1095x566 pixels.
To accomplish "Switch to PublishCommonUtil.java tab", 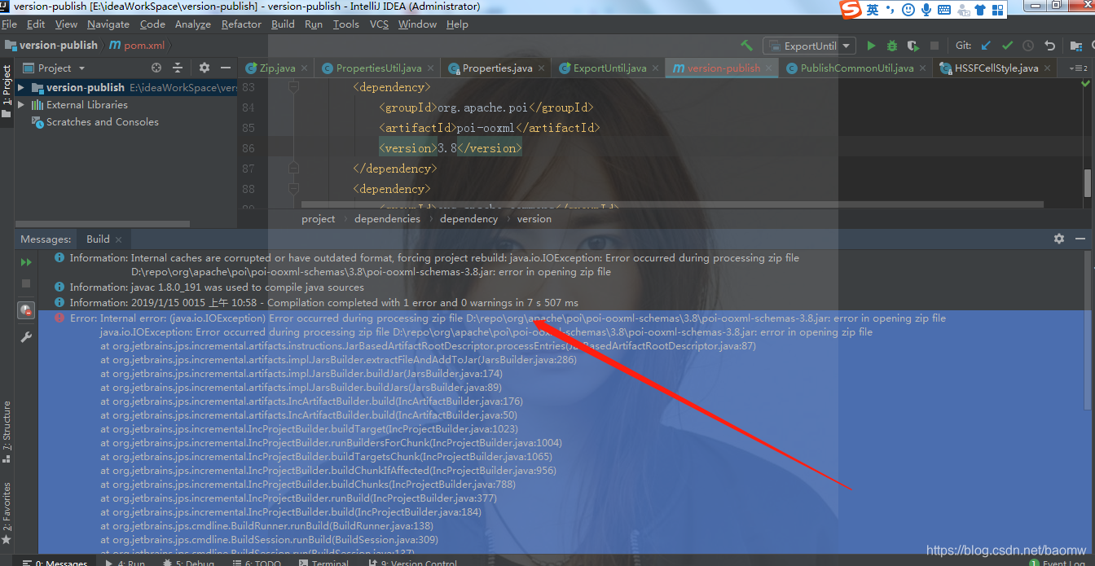I will 856,68.
